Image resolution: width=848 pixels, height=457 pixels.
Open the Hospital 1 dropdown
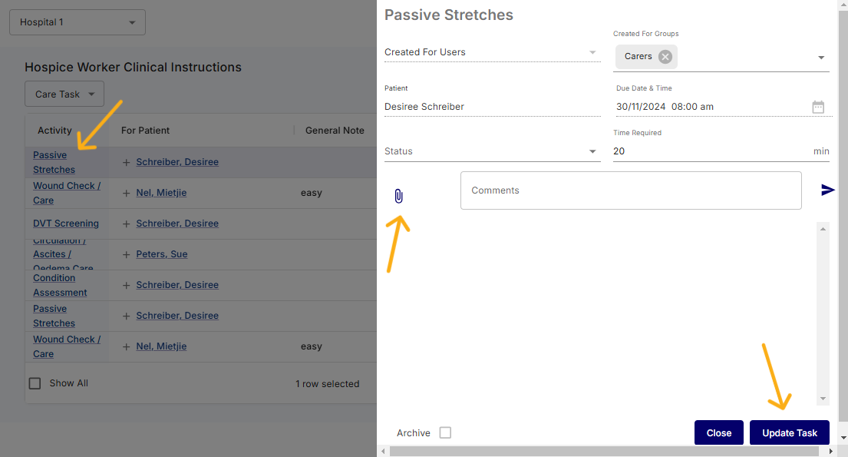pos(77,22)
